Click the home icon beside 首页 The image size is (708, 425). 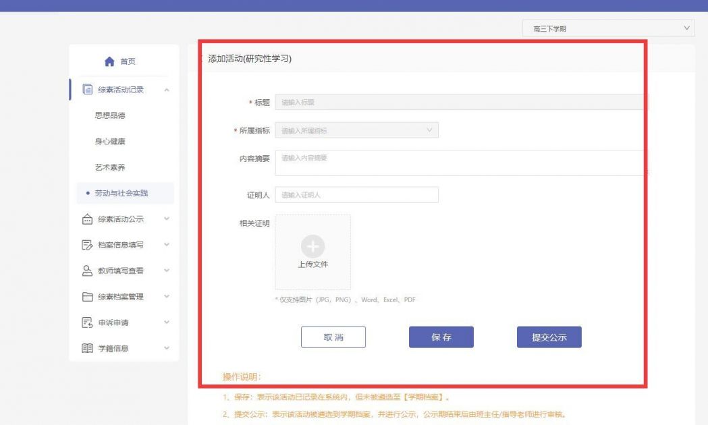tap(109, 60)
